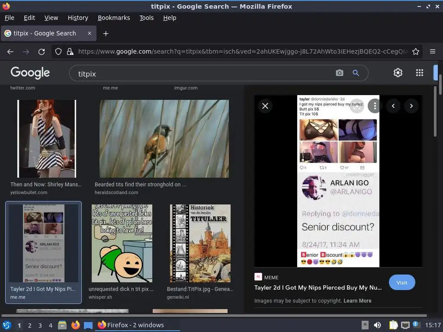
Task: Show previous image in preview
Action: click(393, 106)
